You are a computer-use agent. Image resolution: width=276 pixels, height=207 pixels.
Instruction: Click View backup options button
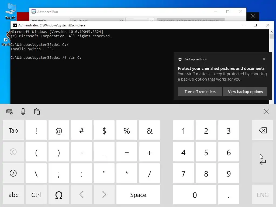click(245, 92)
